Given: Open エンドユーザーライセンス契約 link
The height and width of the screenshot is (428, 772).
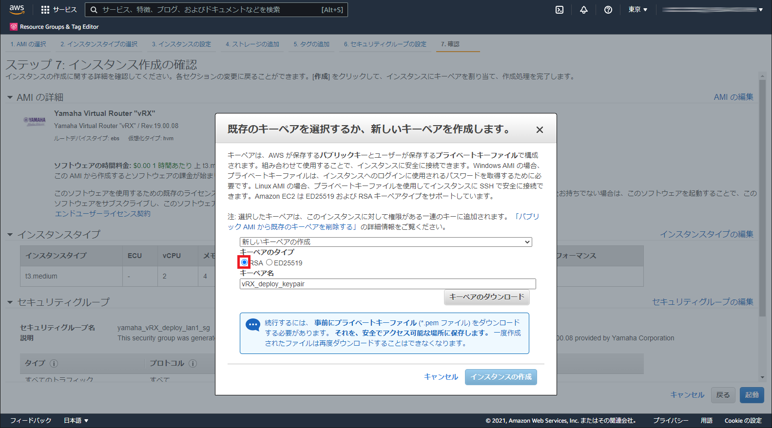Looking at the screenshot, I should pos(103,214).
